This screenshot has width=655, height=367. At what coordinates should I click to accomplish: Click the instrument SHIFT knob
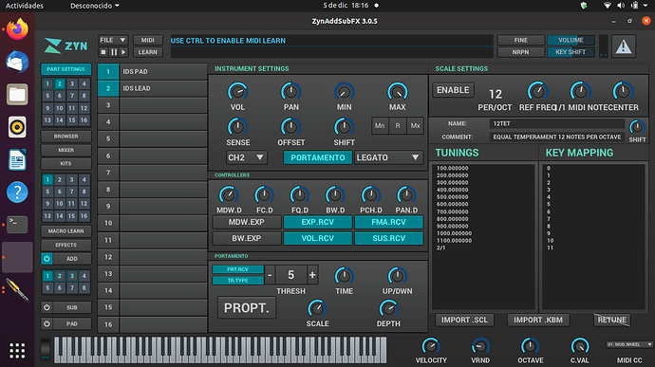coord(345,127)
